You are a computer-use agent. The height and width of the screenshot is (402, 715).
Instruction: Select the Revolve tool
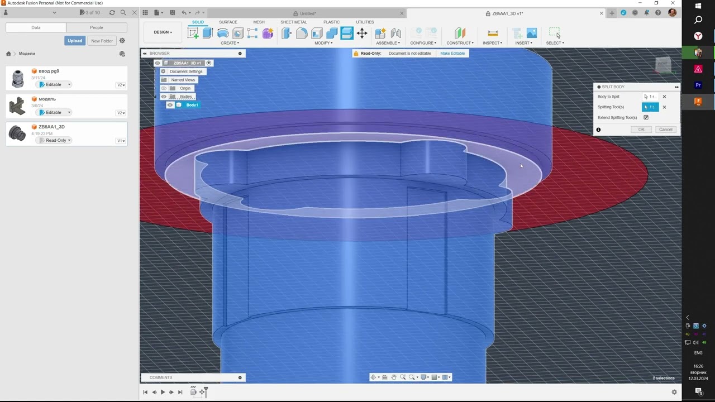tap(223, 33)
